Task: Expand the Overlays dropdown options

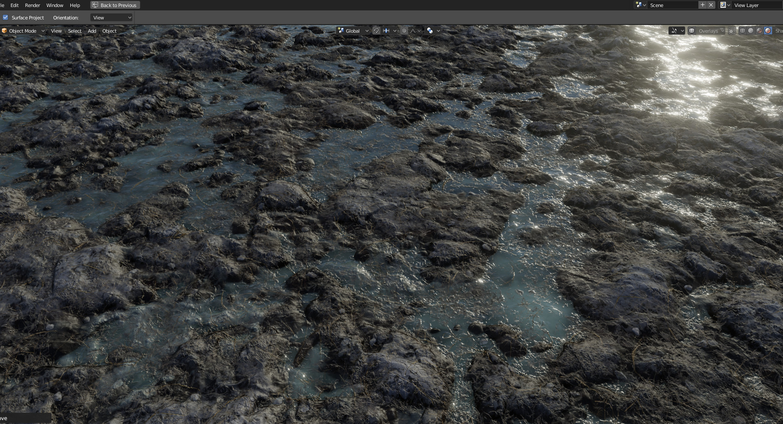Action: tap(723, 31)
